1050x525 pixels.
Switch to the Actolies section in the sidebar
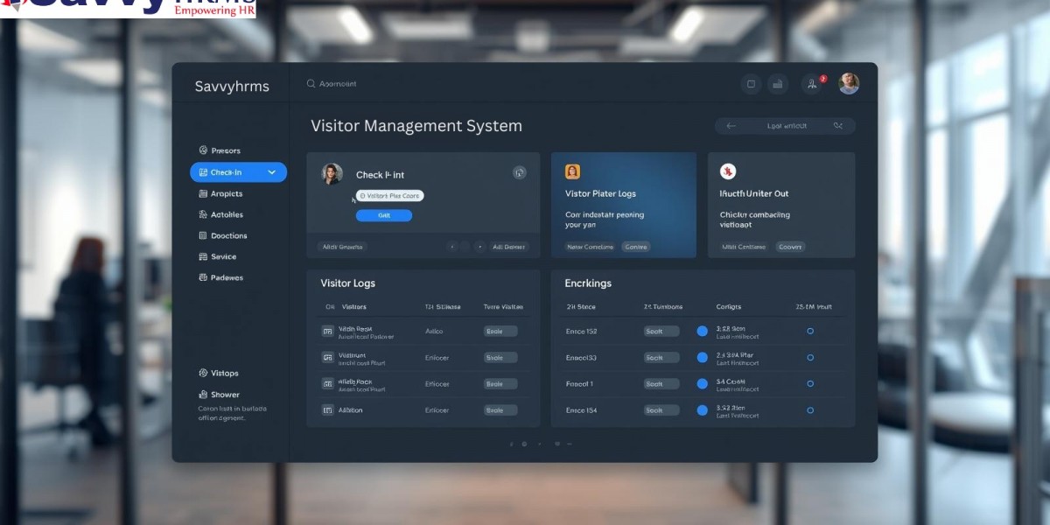pos(202,214)
